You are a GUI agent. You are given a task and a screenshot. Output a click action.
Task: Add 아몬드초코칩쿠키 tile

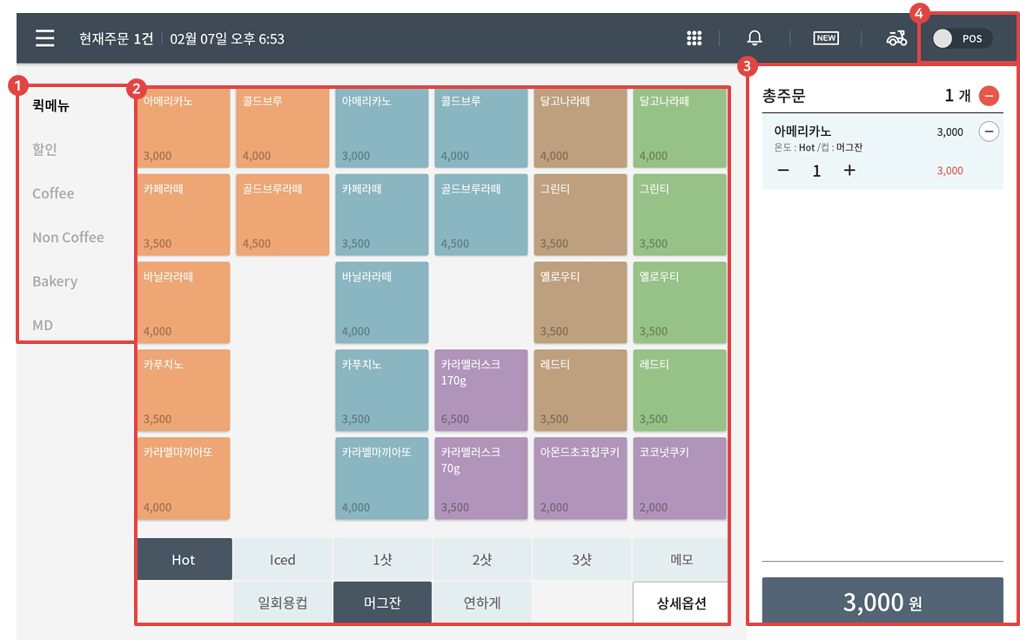pyautogui.click(x=580, y=478)
